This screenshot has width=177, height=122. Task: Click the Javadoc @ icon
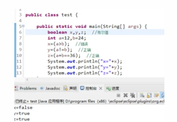42,88
